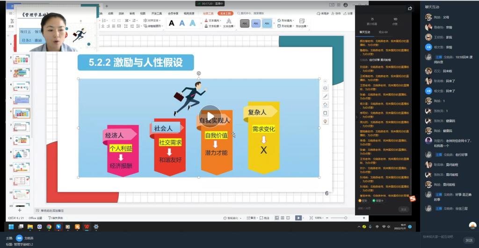
Task: Add a new slide with plus button
Action: [x=20, y=211]
